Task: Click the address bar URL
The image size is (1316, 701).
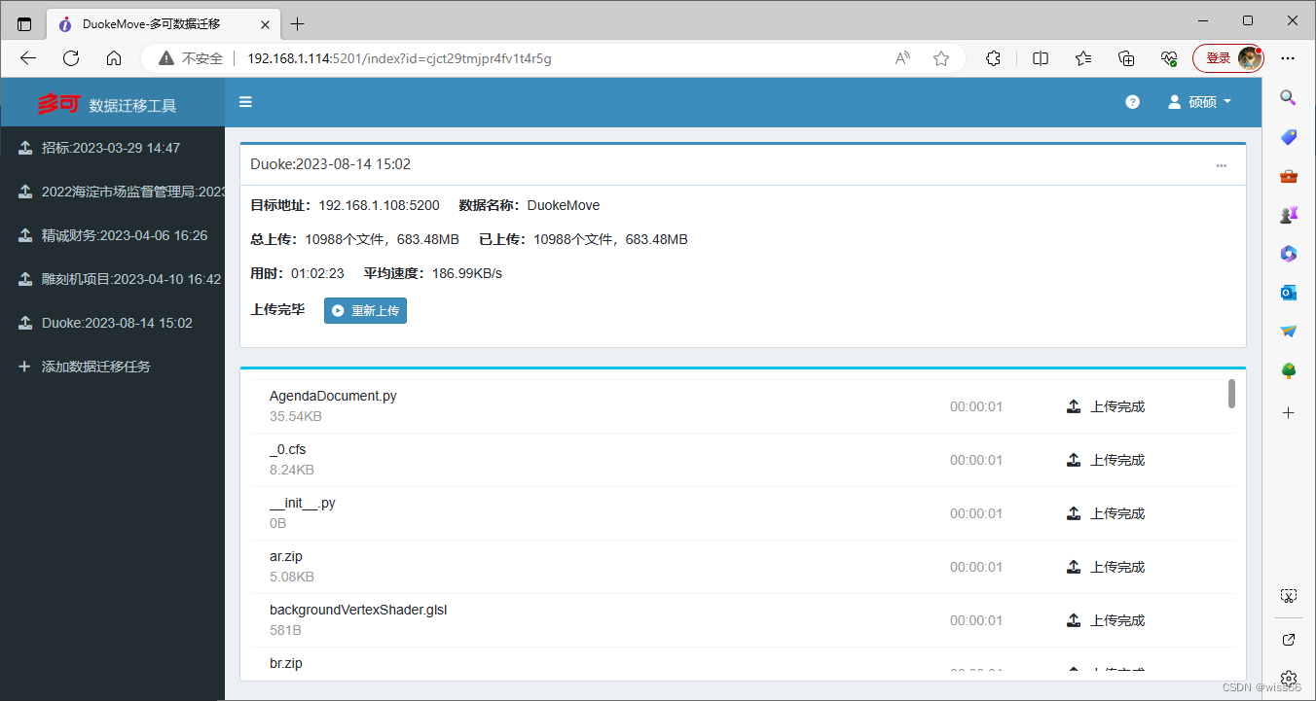Action: click(x=399, y=58)
